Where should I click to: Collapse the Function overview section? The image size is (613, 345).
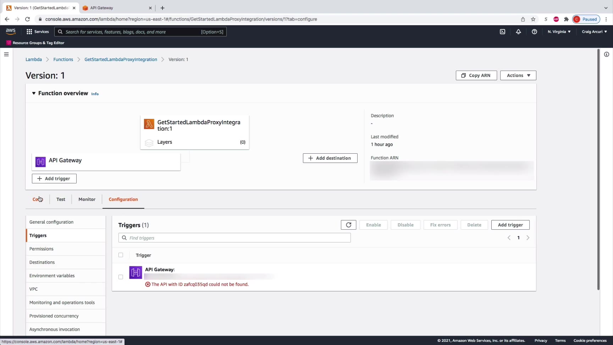click(34, 93)
